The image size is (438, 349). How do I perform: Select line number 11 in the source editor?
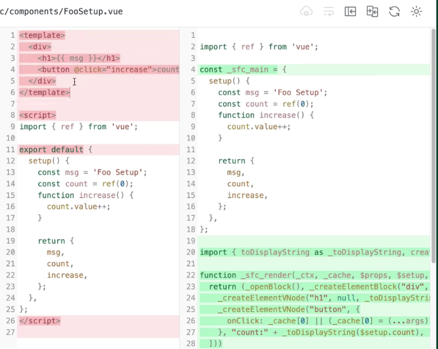(x=10, y=150)
